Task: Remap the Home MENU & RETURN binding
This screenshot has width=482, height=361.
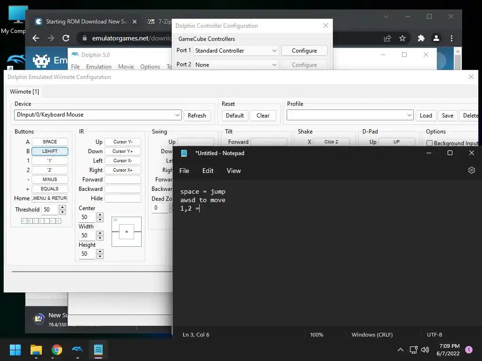Action: click(50, 198)
